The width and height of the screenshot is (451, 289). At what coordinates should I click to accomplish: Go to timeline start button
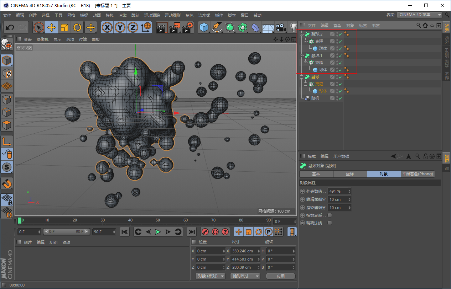125,232
